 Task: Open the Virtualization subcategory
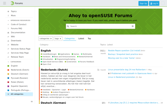pyautogui.click(x=47, y=59)
